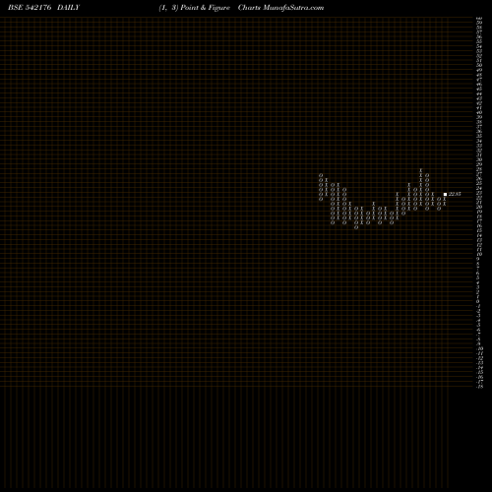Click the '22.85' current price label
Image resolution: width=492 pixels, height=492 pixels.
(x=455, y=194)
